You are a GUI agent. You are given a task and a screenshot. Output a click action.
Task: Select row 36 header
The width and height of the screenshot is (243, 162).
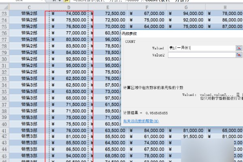pos(4,98)
